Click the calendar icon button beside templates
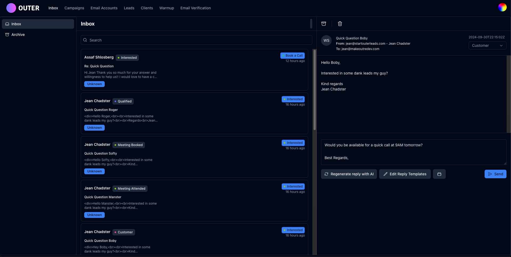511x257 pixels. tap(439, 174)
